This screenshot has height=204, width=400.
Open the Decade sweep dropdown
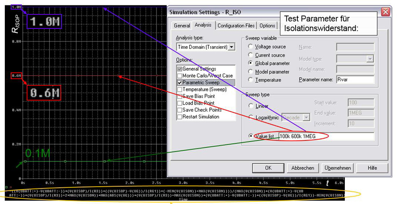tap(306, 118)
